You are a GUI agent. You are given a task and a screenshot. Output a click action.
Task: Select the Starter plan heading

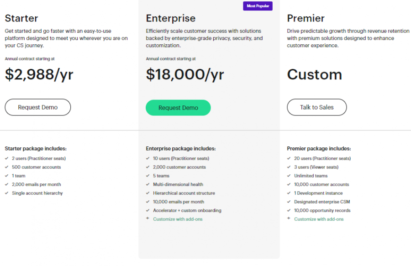click(21, 18)
